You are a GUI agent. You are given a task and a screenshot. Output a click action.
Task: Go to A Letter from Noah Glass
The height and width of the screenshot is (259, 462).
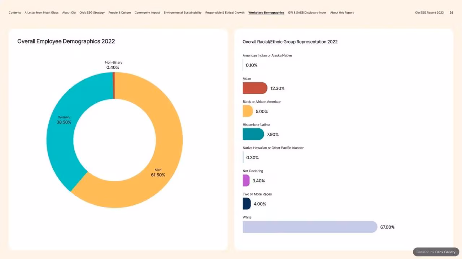coord(42,13)
